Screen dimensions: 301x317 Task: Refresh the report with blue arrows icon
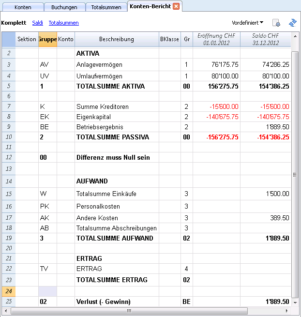(292, 23)
